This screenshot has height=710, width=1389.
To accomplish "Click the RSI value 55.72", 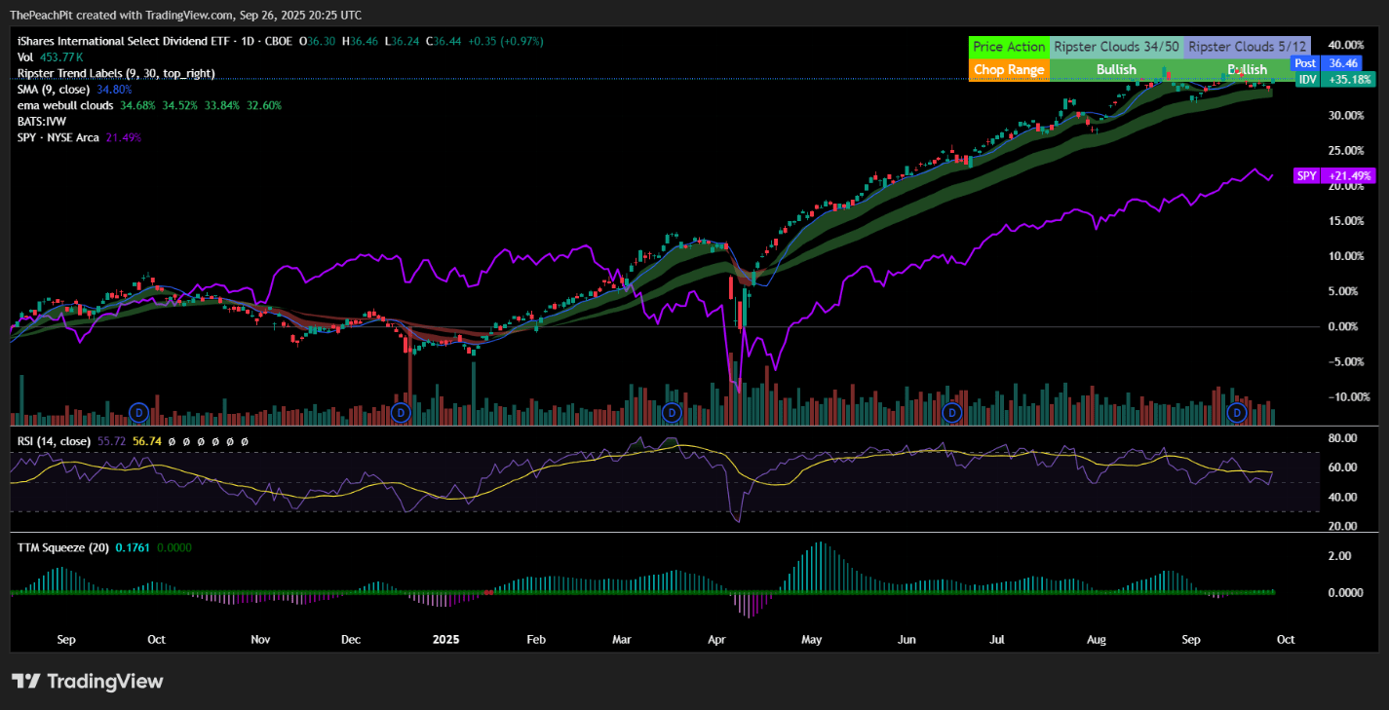I will pyautogui.click(x=110, y=441).
